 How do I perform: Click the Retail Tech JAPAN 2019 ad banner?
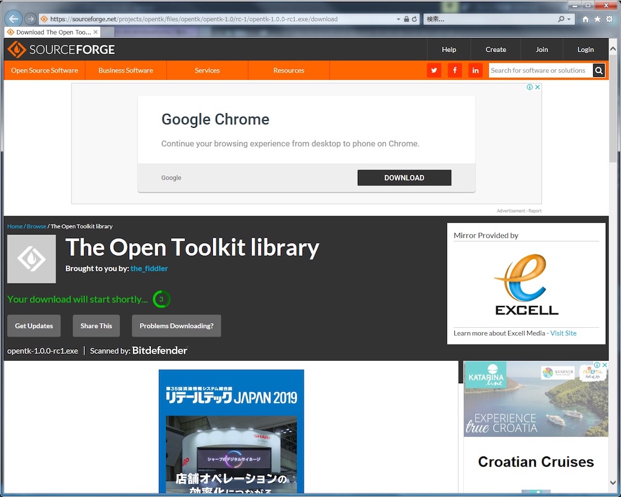click(x=231, y=432)
